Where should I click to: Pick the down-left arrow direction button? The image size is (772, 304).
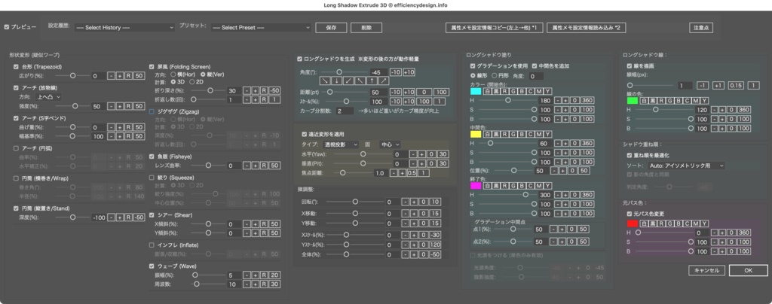click(348, 81)
